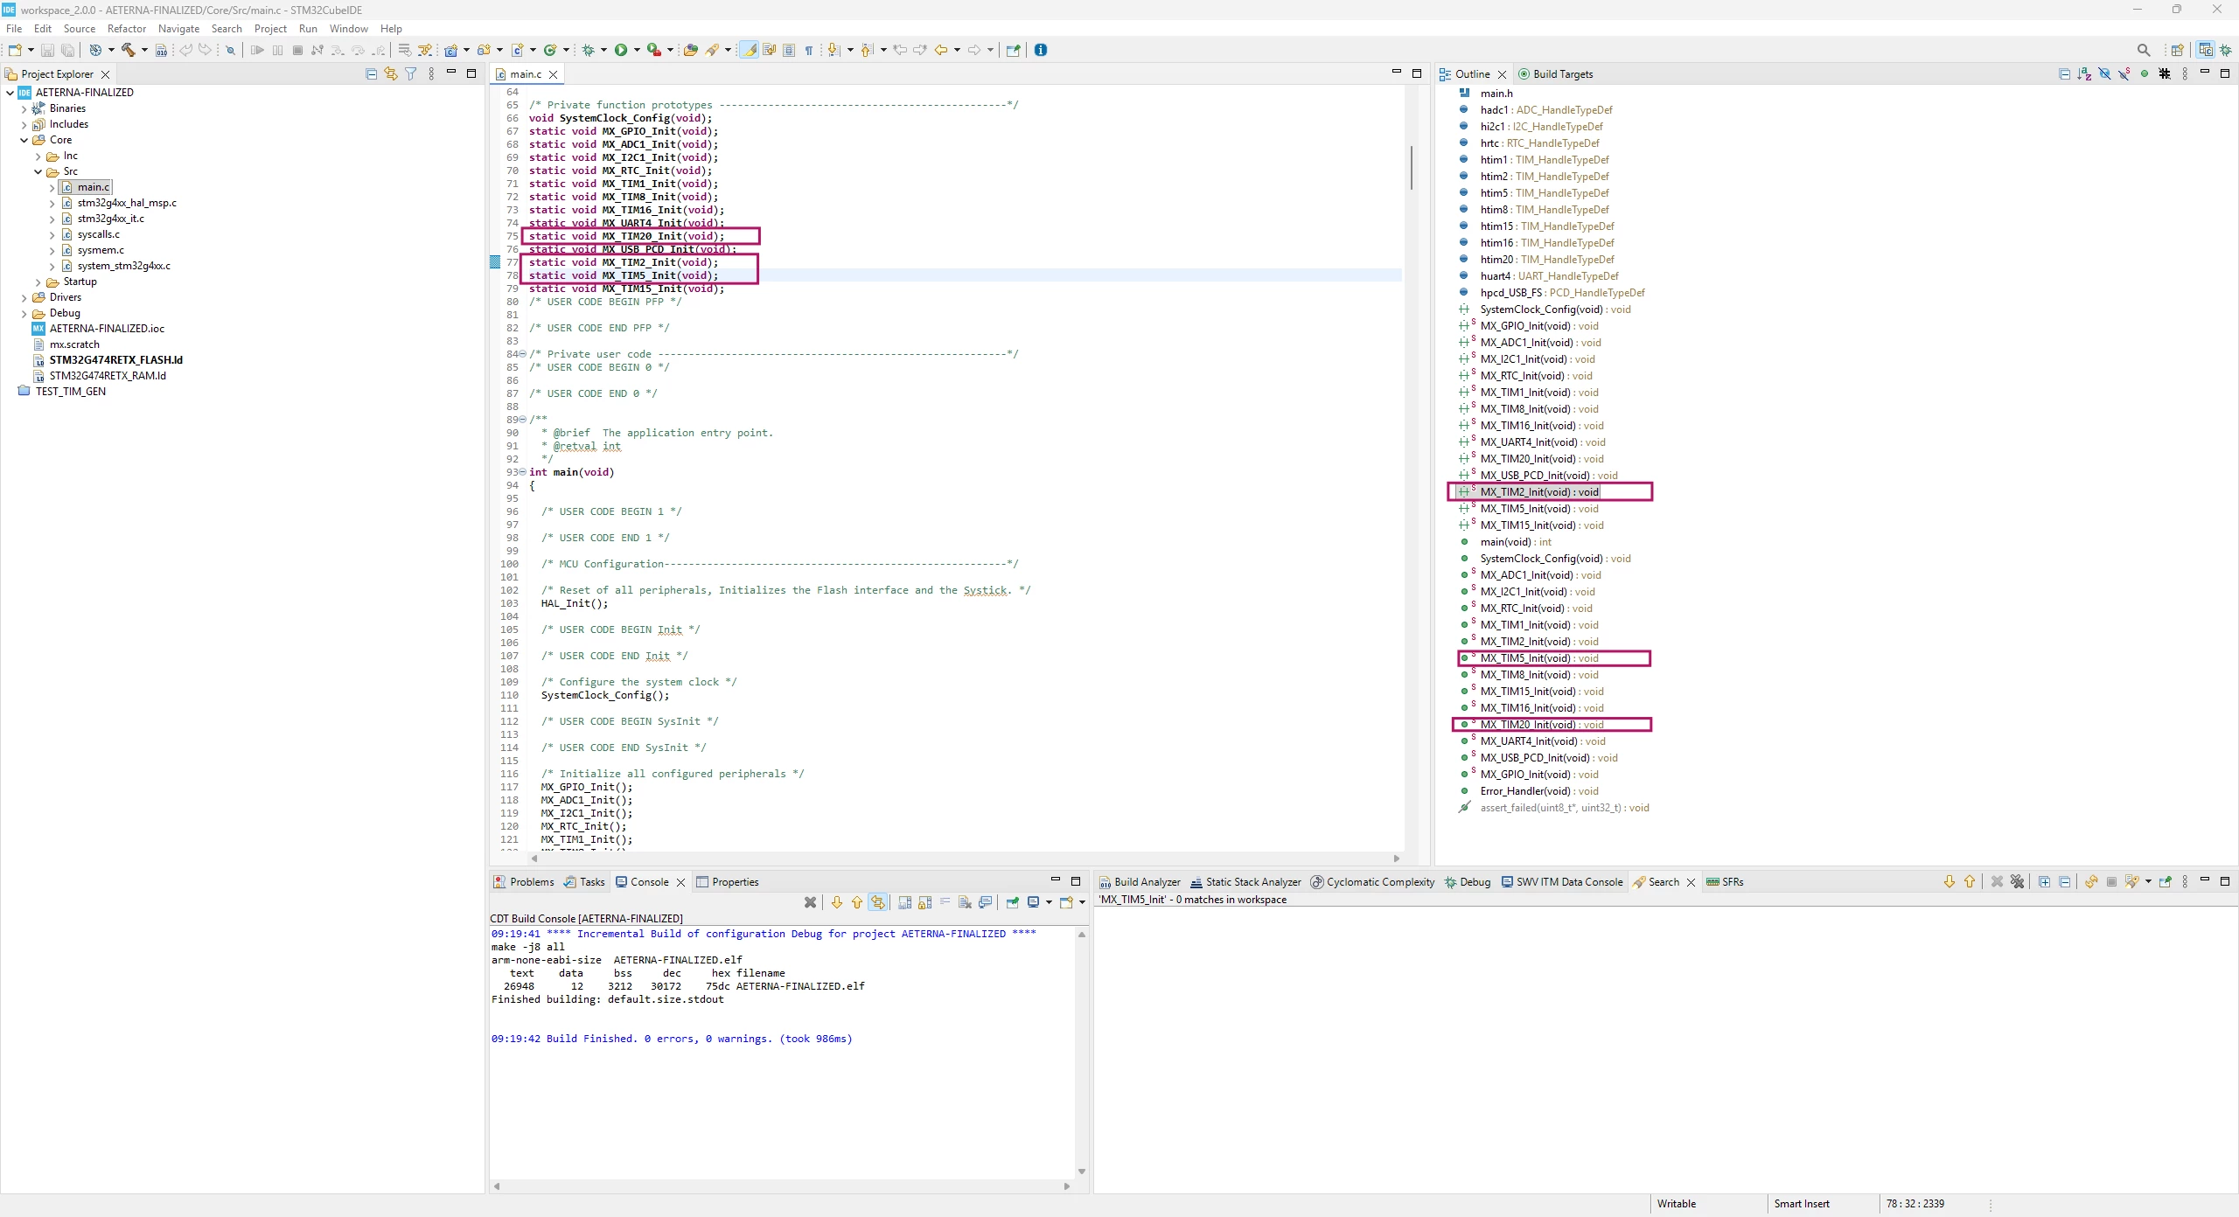2239x1217 pixels.
Task: Click the Save icon in toolbar
Action: coord(47,50)
